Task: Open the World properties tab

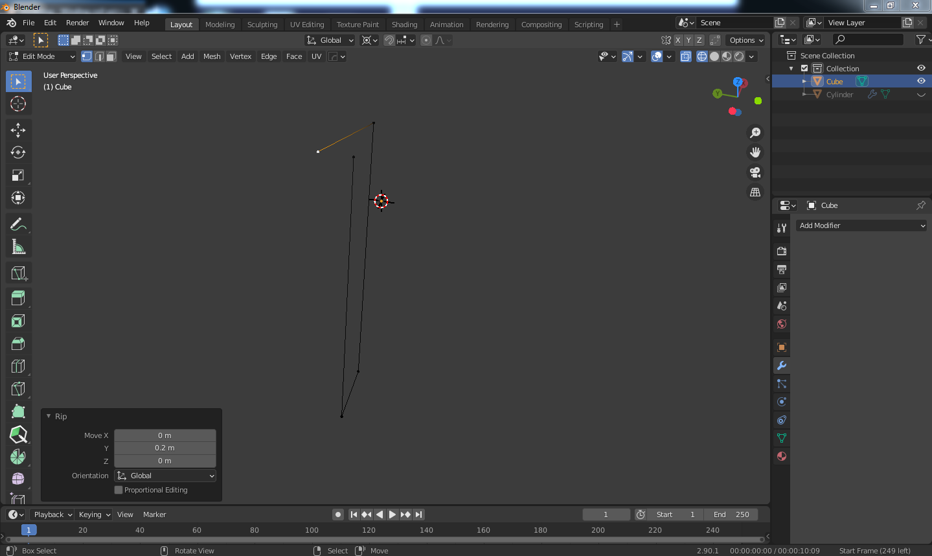Action: tap(782, 324)
